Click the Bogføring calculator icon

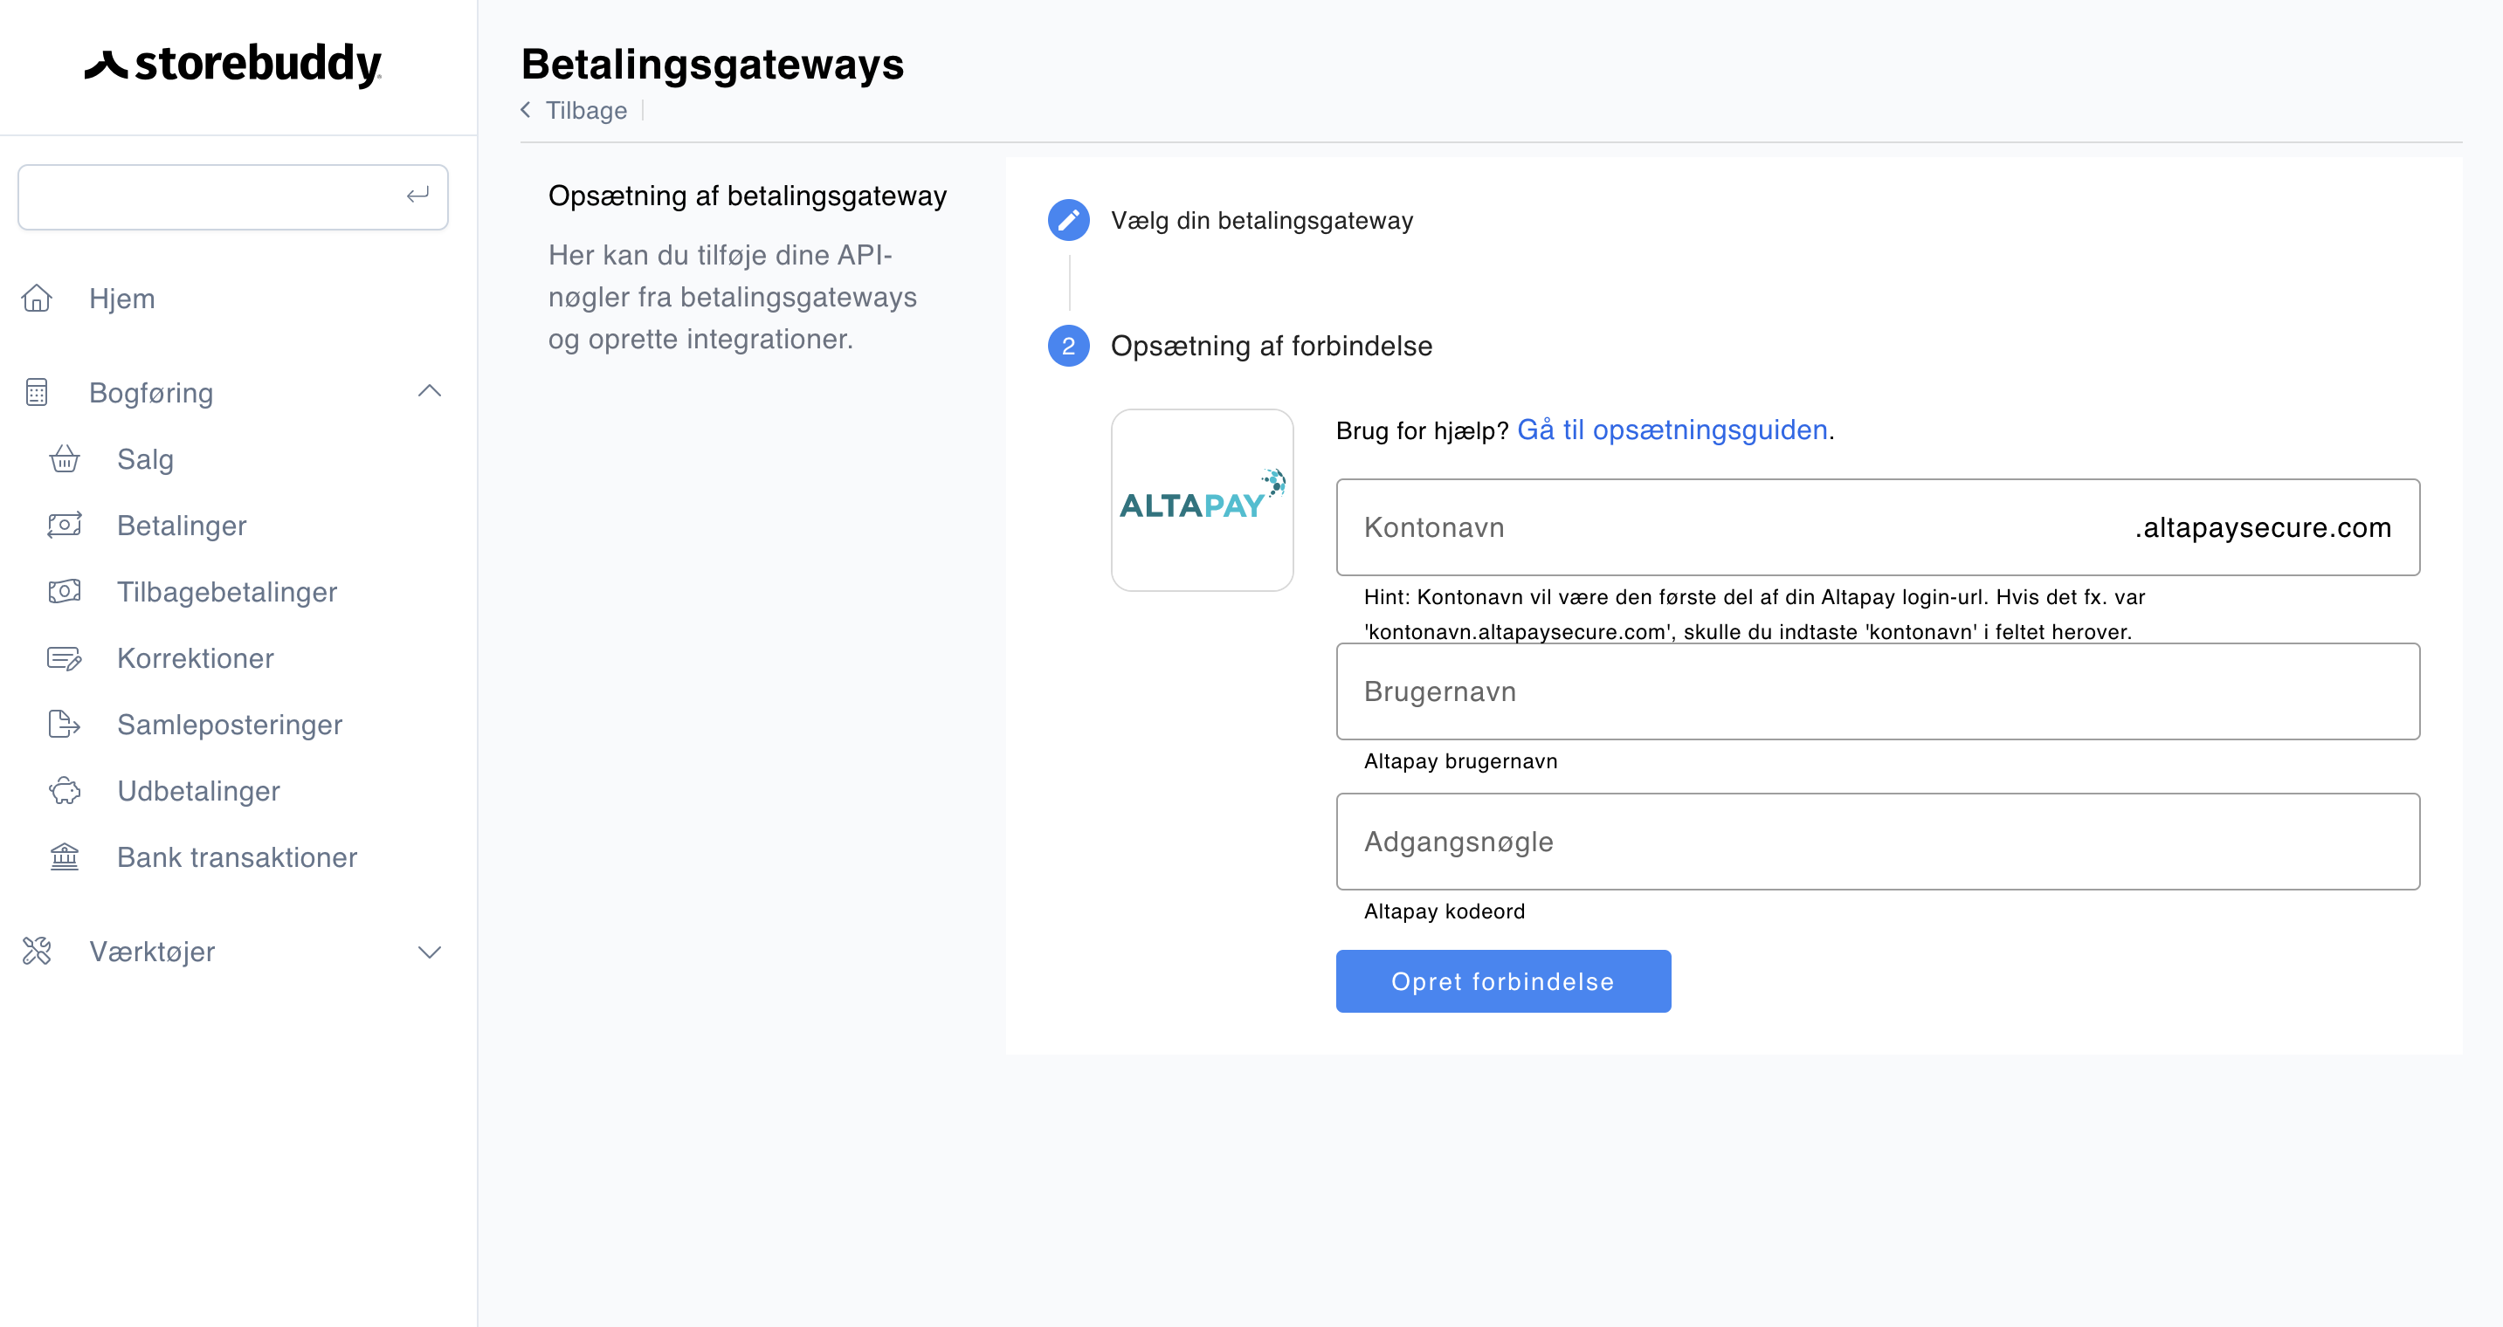(37, 393)
